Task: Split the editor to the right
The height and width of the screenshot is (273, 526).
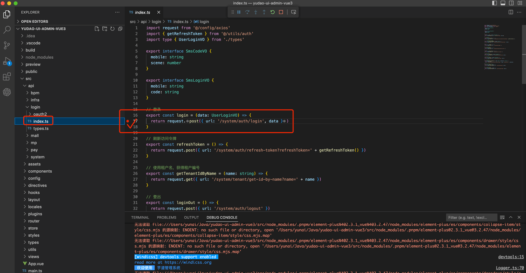Action: [x=511, y=12]
